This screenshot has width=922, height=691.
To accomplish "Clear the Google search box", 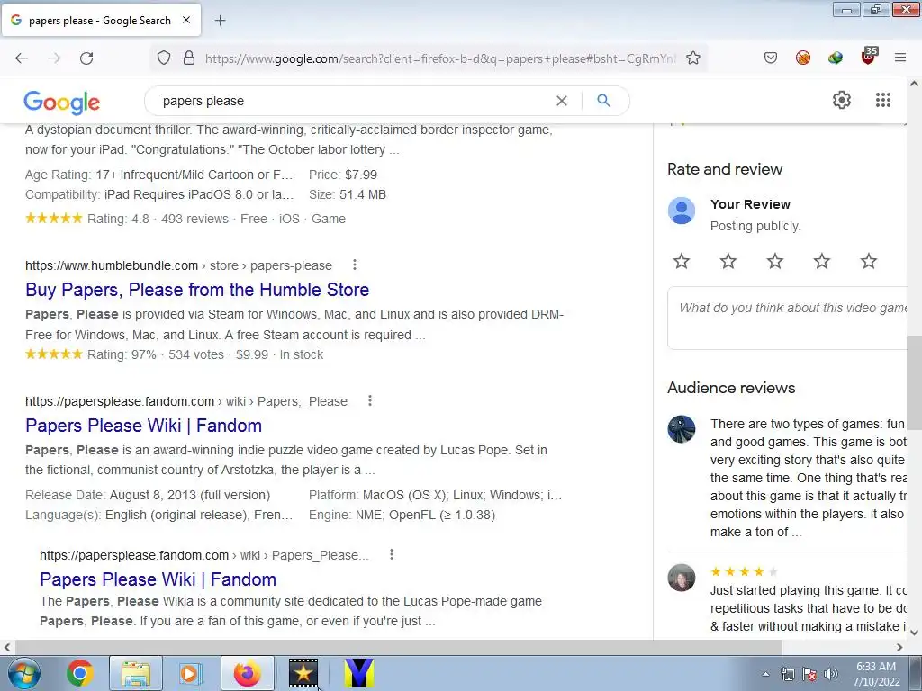I will click(562, 101).
